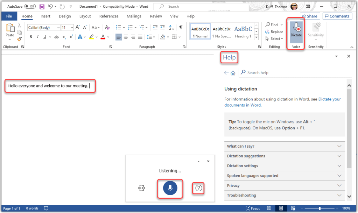Open dictation settings gear icon

click(141, 188)
